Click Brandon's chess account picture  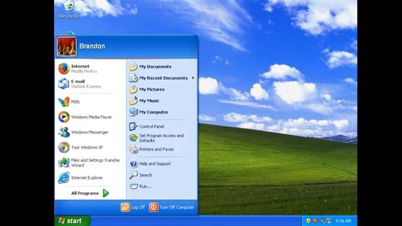tap(67, 46)
